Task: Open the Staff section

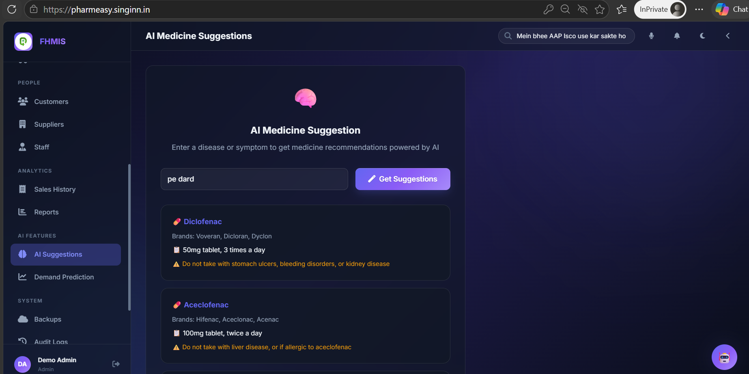Action: tap(41, 147)
